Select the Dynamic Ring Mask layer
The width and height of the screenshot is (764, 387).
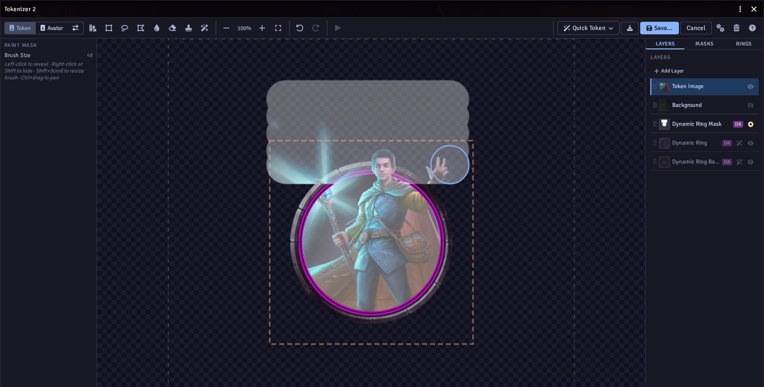[x=704, y=124]
